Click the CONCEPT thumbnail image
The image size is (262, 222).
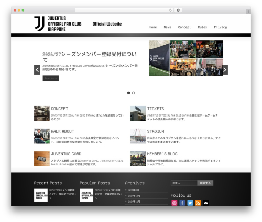[42, 113]
